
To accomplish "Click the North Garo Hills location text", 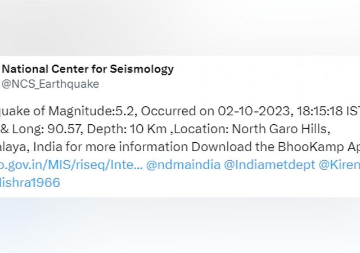I will pyautogui.click(x=281, y=129).
